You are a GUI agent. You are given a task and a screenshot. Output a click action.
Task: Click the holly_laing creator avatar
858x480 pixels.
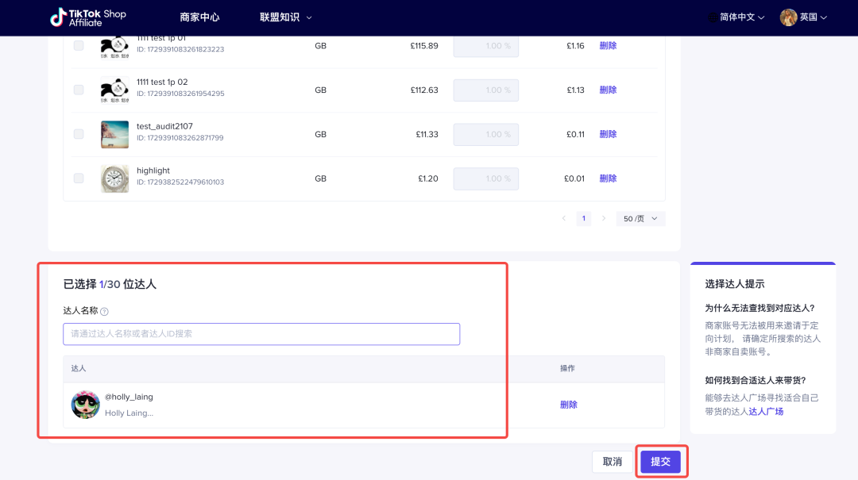tap(85, 405)
